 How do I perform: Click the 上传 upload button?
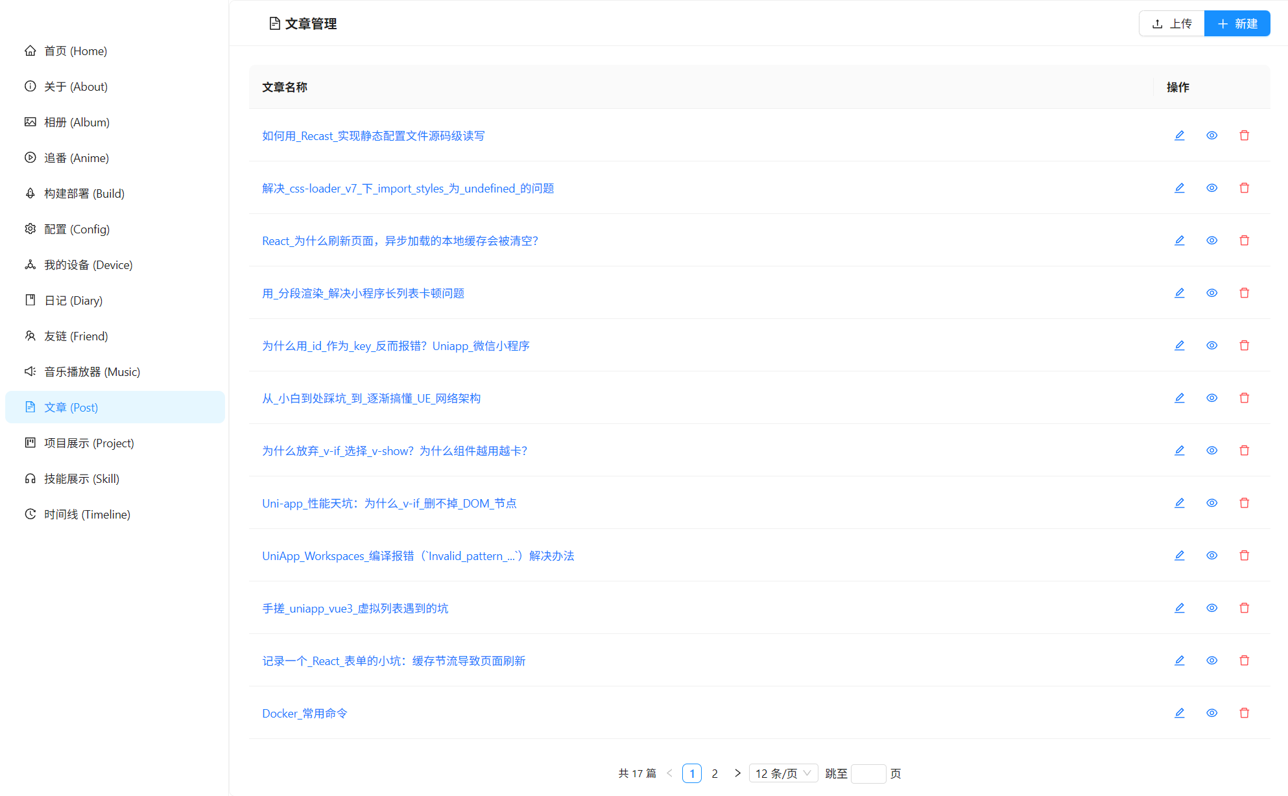1172,23
